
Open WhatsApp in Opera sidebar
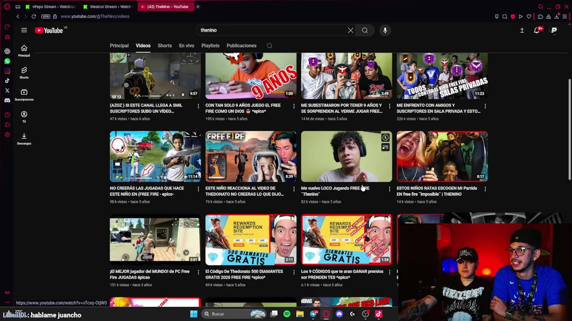(7, 61)
